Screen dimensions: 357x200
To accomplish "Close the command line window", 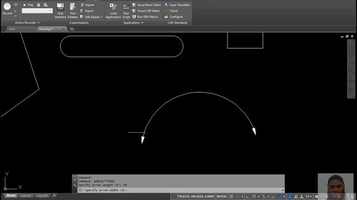I will pyautogui.click(x=75, y=179).
